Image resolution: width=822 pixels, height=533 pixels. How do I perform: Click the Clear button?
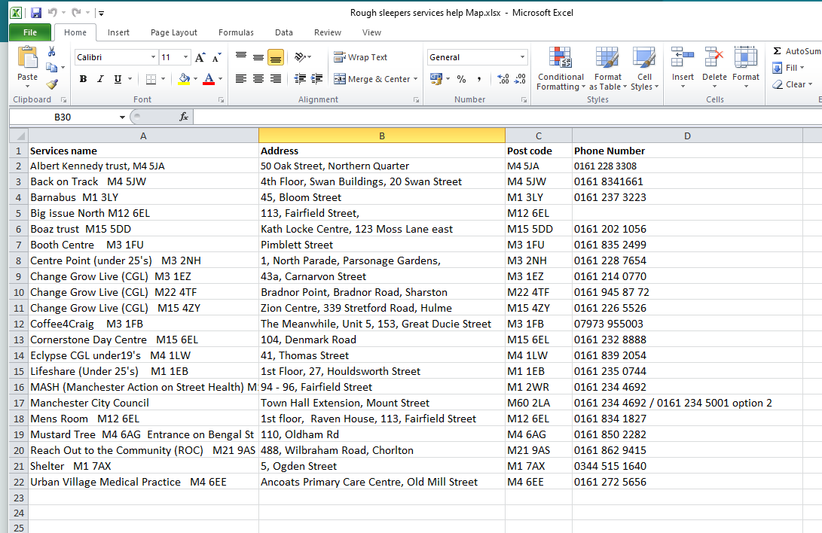coord(792,84)
